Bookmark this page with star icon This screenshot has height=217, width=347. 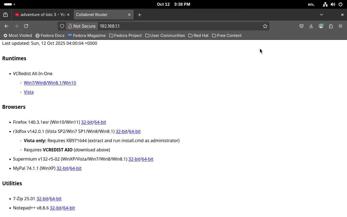click(x=265, y=26)
